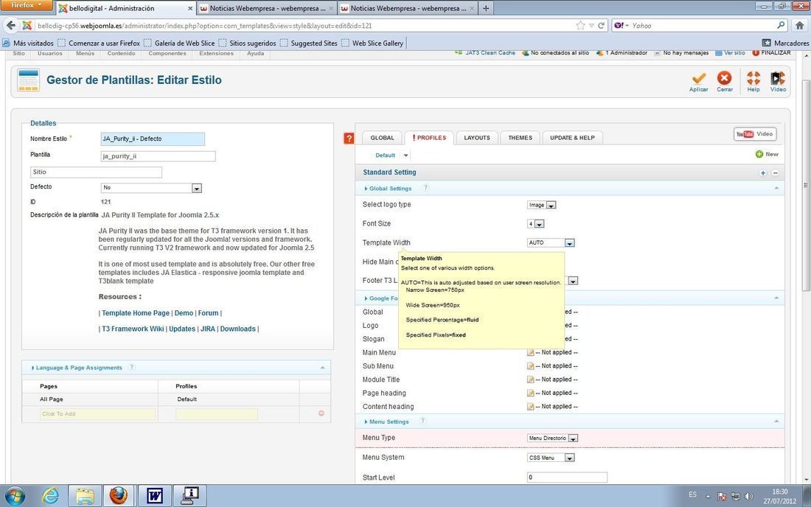Click the YouTube Video button

coord(755,134)
